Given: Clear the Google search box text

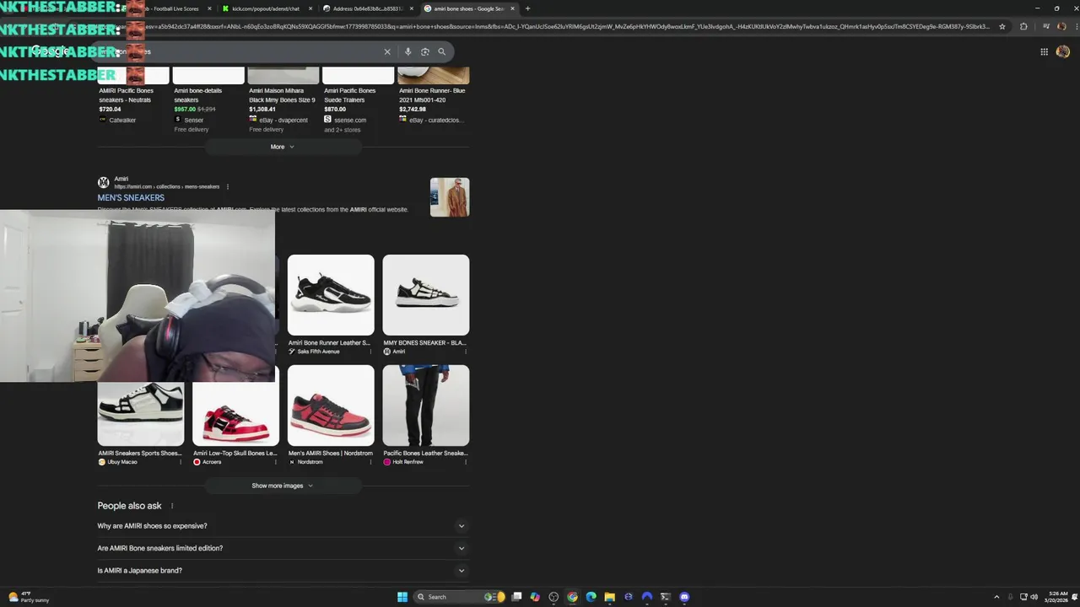Looking at the screenshot, I should 387,51.
